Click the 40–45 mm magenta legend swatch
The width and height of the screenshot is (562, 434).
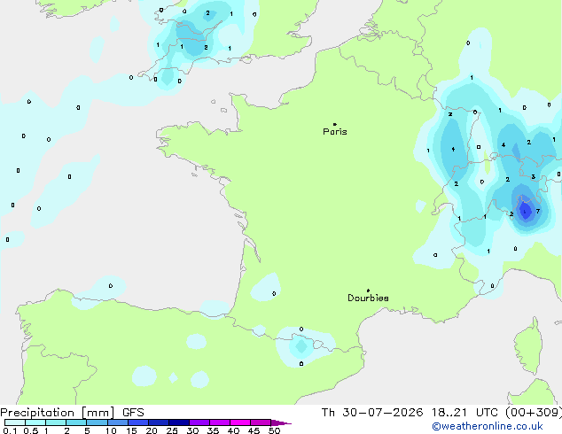[x=240, y=422]
